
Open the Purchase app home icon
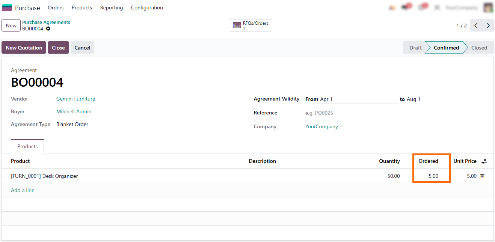(7, 8)
